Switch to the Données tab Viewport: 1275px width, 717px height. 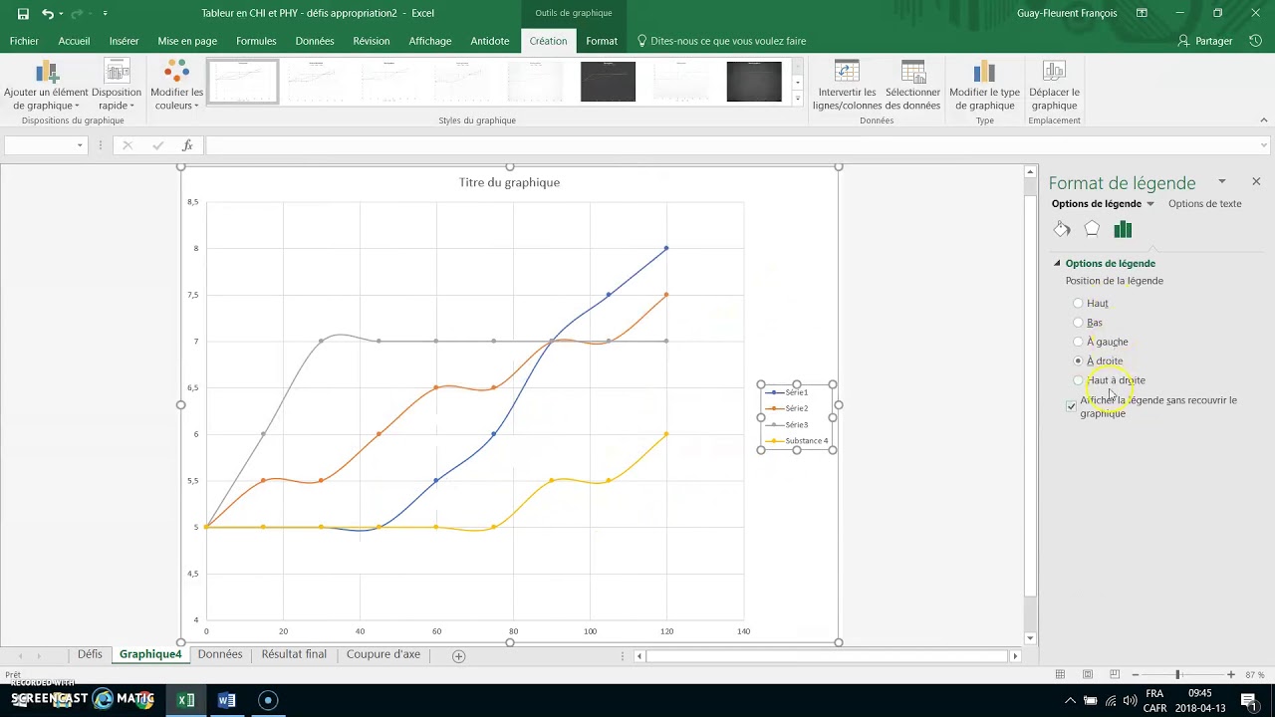point(315,41)
